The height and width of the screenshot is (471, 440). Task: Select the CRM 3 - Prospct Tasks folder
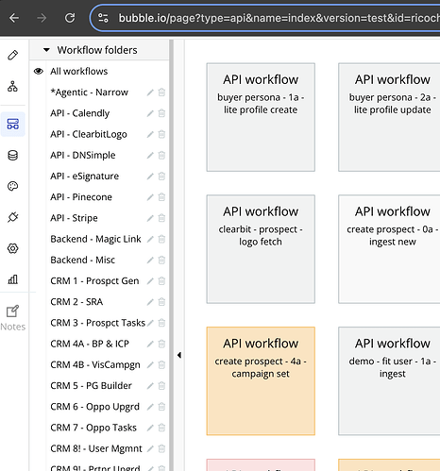[x=98, y=323]
